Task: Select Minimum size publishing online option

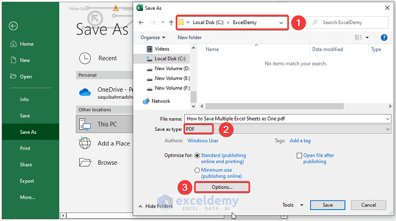Action: tap(197, 170)
